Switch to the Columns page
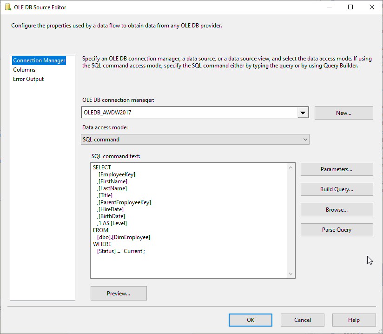Screen dimensions: 383x334 tap(24, 70)
